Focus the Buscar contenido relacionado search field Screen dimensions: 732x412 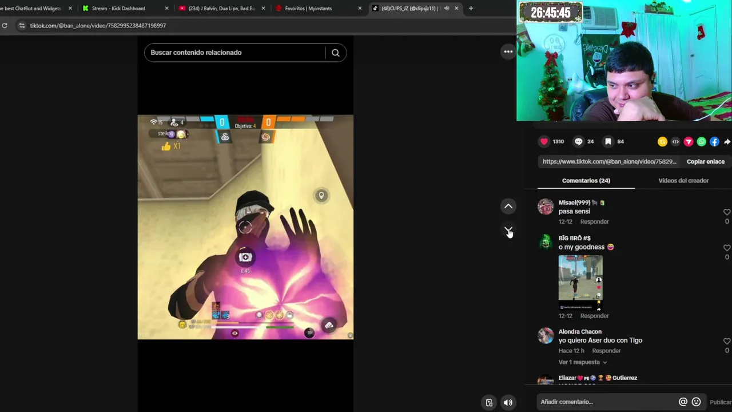tap(234, 53)
